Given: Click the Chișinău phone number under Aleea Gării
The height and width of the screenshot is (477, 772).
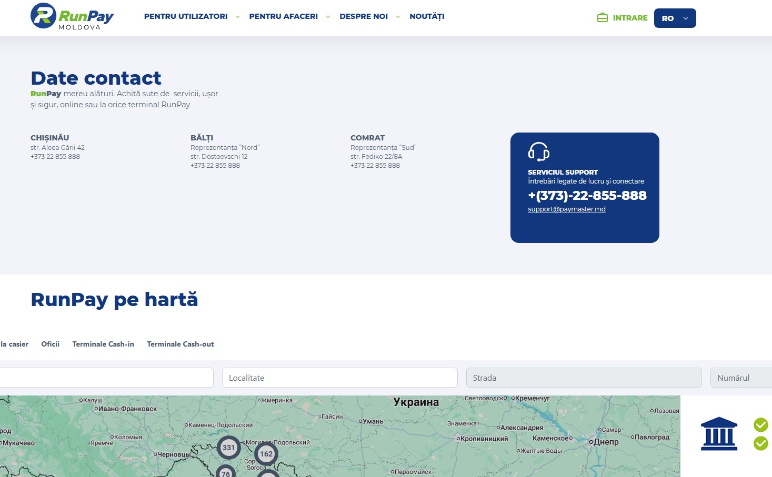Looking at the screenshot, I should coord(55,156).
